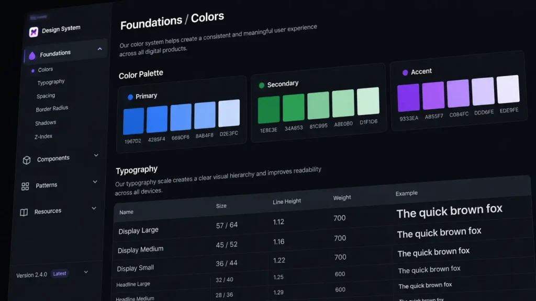This screenshot has width=536, height=301.
Task: Click the 1.16 line height value
Action: (278, 242)
